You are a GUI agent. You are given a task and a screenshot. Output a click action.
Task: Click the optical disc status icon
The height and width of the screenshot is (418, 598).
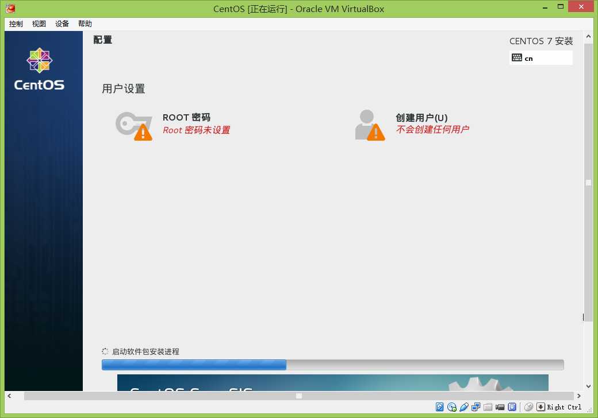coord(452,407)
